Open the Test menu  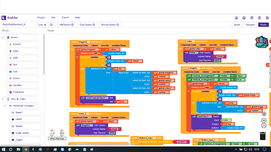pos(53,17)
